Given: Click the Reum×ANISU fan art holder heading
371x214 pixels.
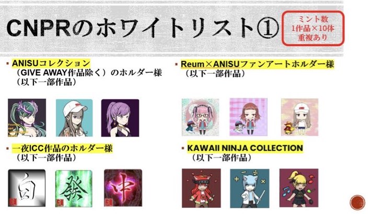Looking at the screenshot, I should coord(257,64).
